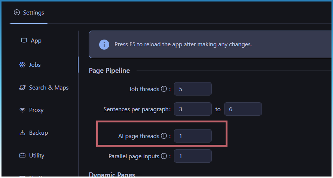Click the gear icon beside Jobs
Image resolution: width=333 pixels, height=178 pixels.
[x=22, y=65]
